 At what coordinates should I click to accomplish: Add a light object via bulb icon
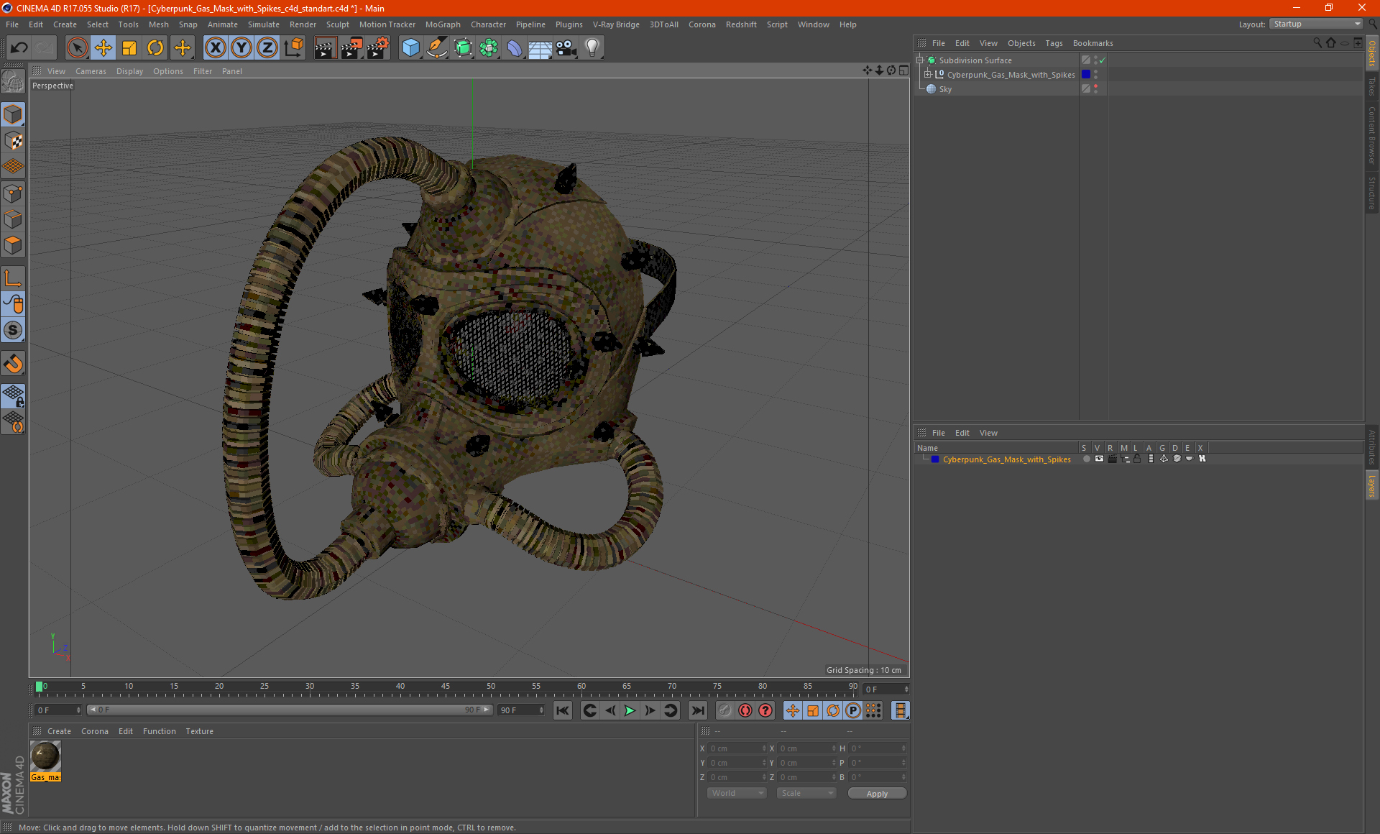pos(592,47)
